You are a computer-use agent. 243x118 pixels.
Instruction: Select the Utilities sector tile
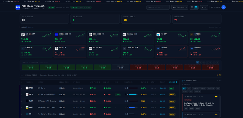[x=210, y=67]
